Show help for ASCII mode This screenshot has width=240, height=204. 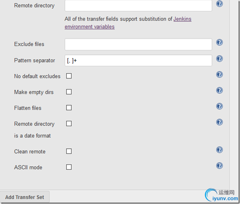220,166
